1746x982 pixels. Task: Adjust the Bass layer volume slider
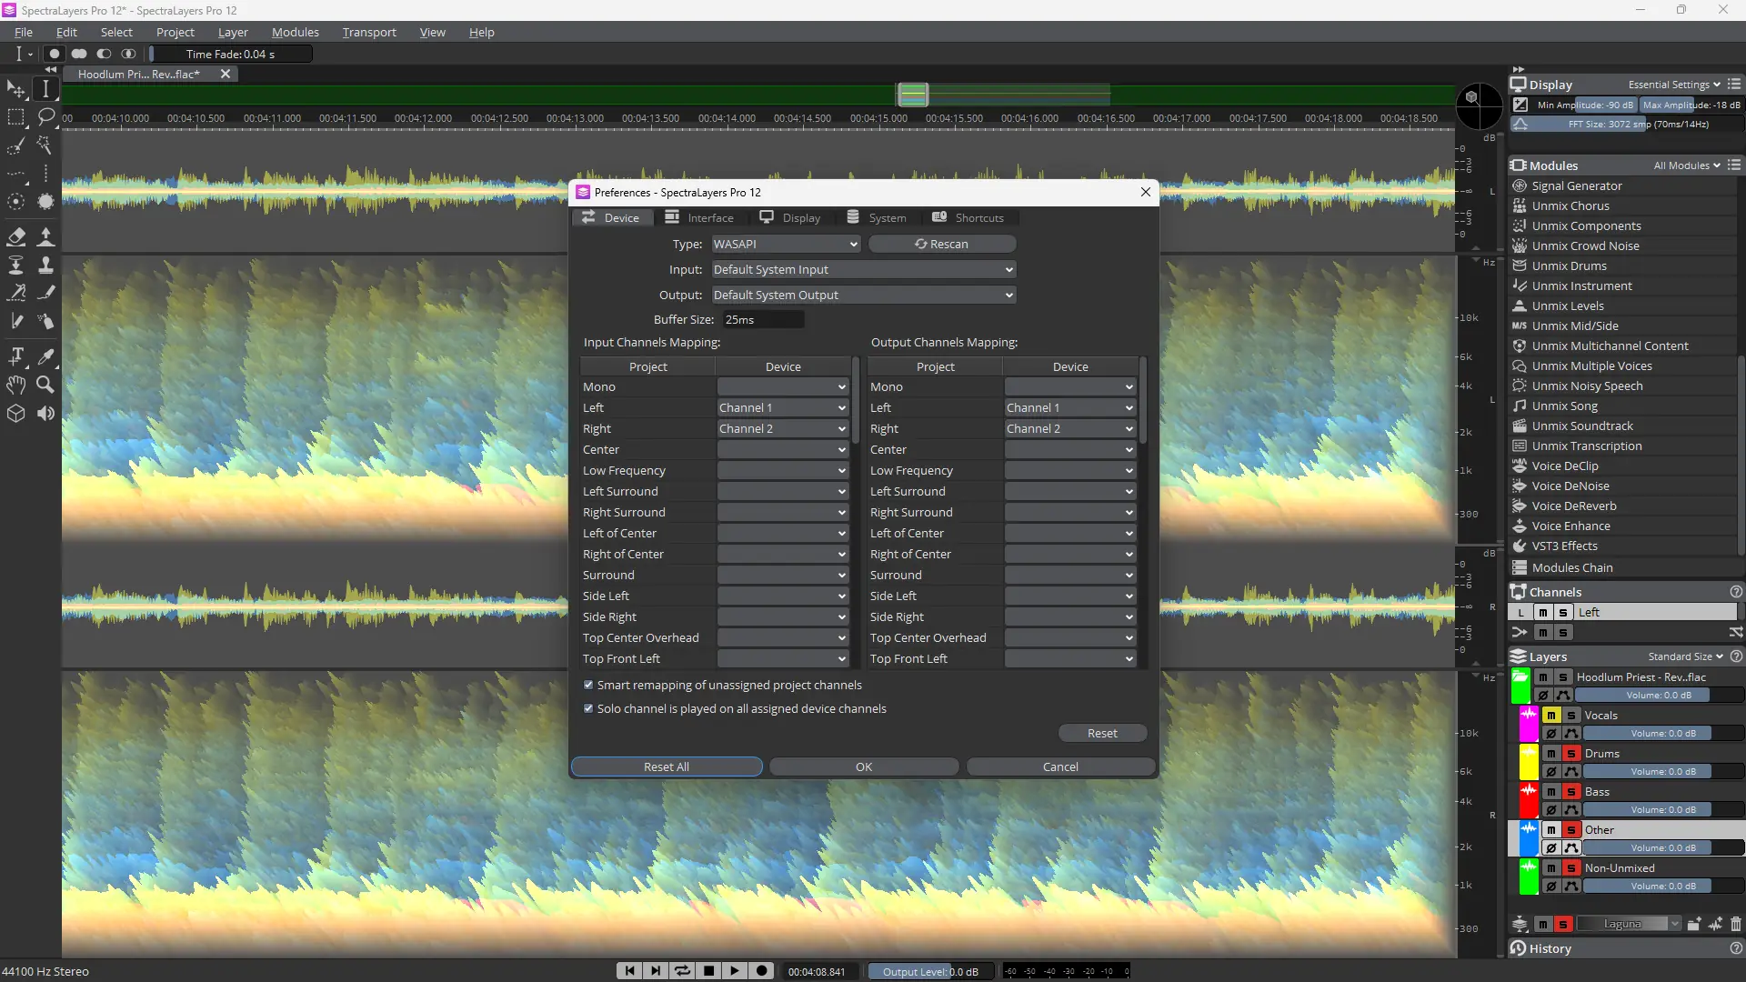tap(1662, 809)
